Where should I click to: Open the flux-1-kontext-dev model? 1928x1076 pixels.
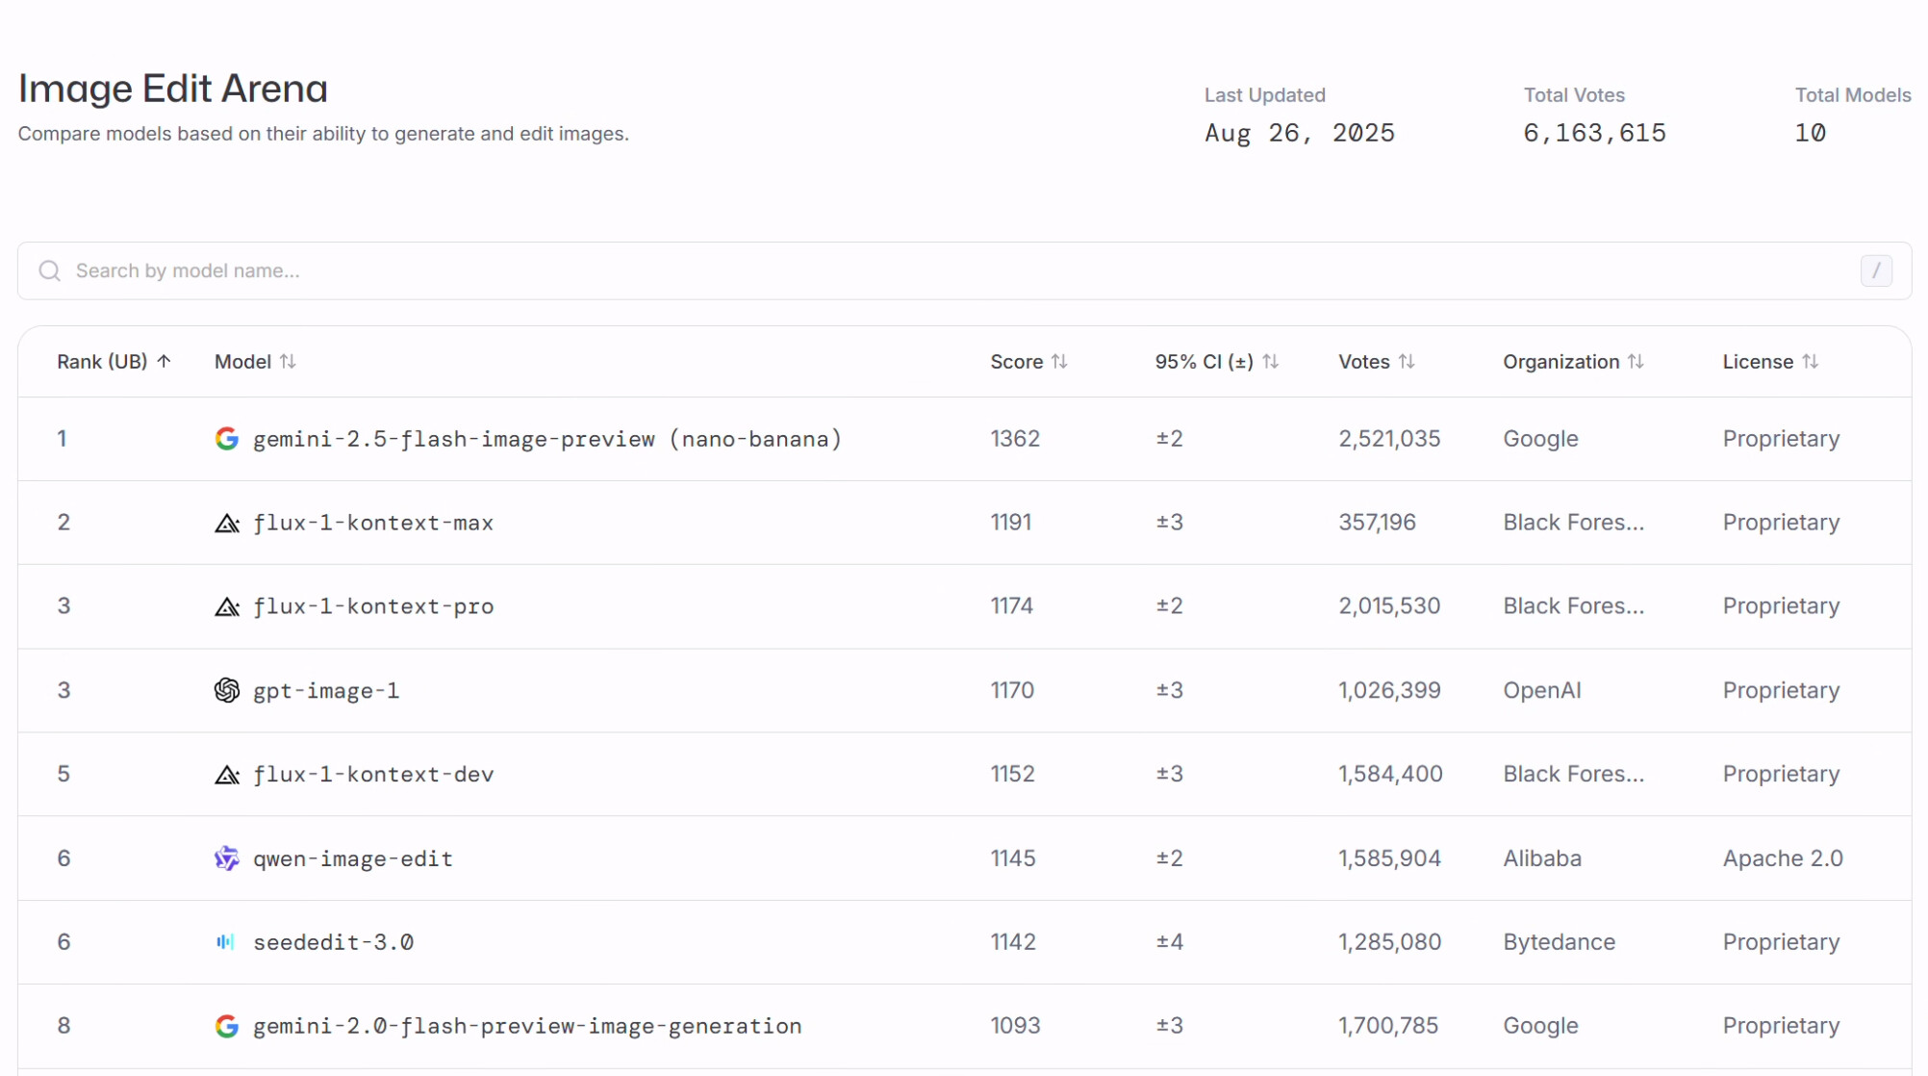[x=373, y=774]
